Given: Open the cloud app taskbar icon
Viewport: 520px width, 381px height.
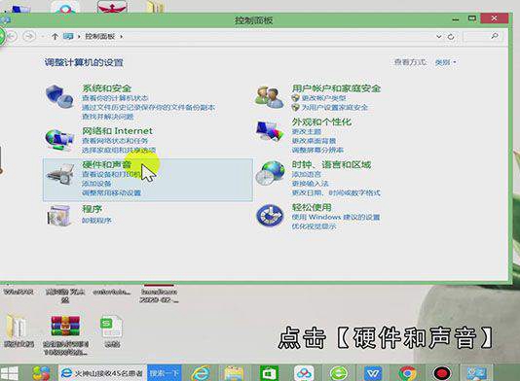Looking at the screenshot, I should click(x=304, y=373).
